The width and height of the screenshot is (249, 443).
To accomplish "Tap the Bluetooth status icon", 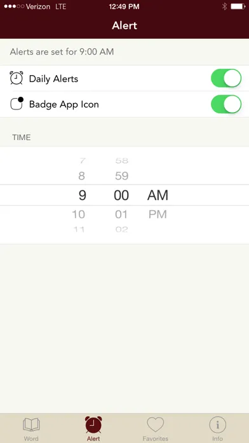I will [x=224, y=6].
